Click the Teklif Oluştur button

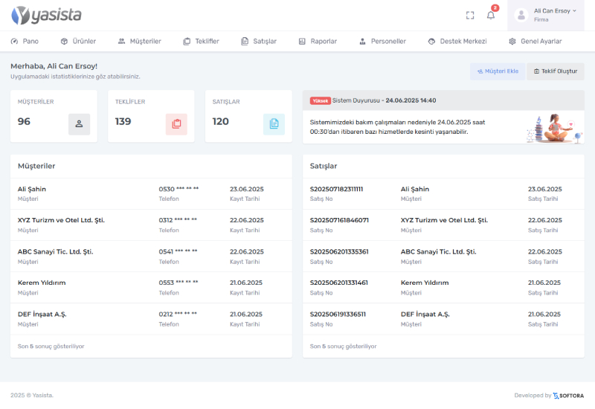click(x=555, y=71)
